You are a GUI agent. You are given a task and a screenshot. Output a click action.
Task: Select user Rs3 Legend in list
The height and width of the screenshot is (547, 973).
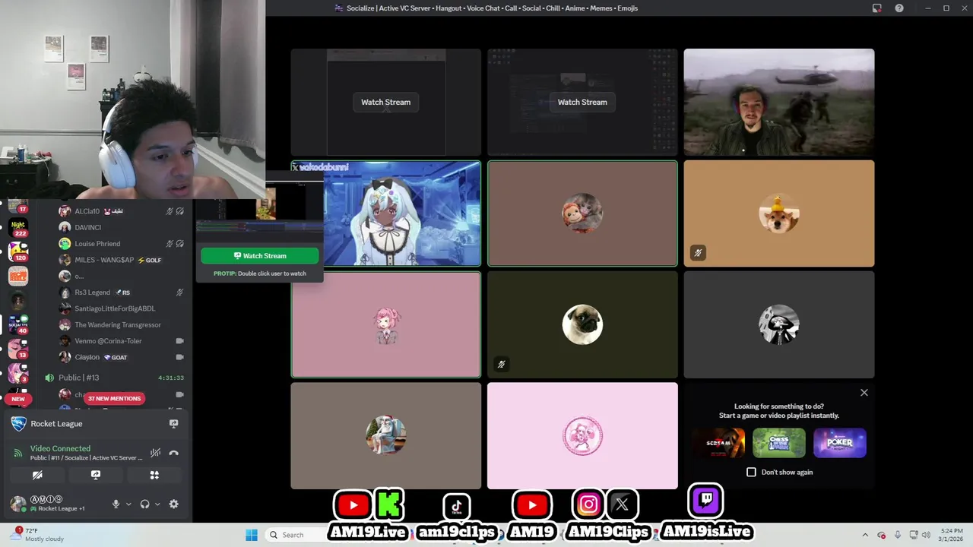coord(122,292)
